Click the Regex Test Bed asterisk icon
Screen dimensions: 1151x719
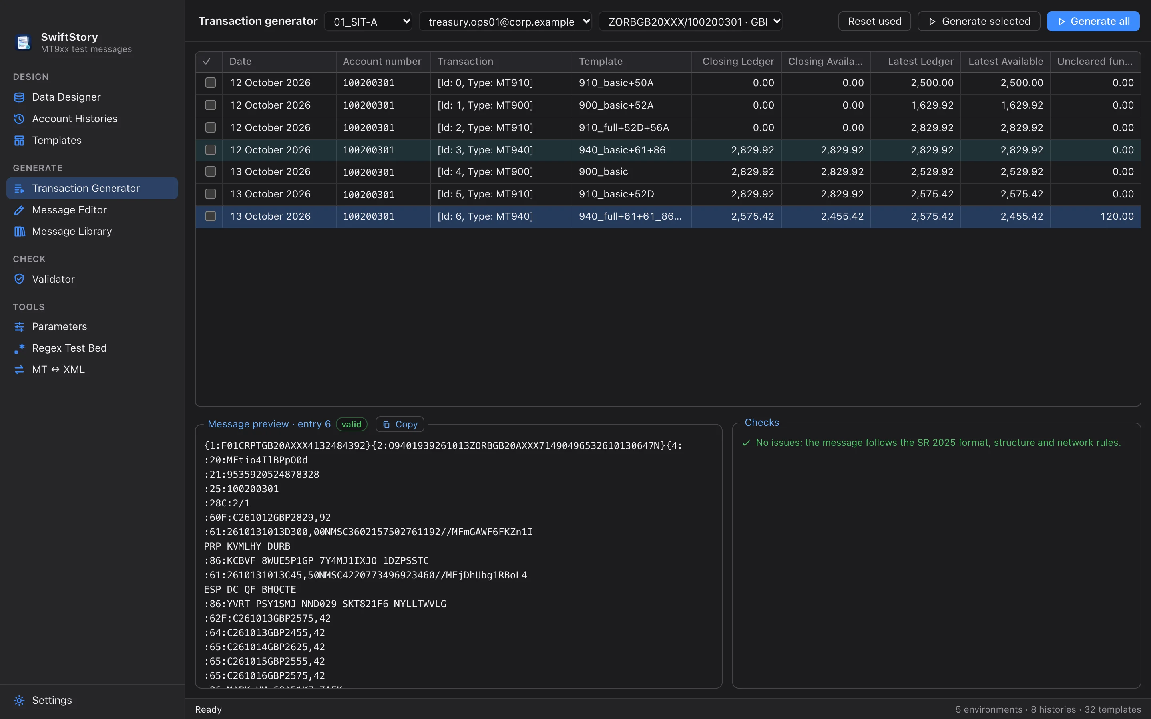click(19, 348)
